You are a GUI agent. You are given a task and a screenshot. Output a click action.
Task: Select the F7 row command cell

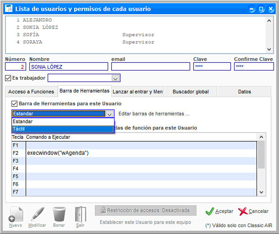click(x=141, y=192)
